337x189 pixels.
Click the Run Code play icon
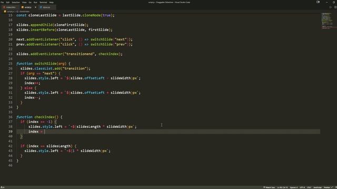tap(331, 7)
